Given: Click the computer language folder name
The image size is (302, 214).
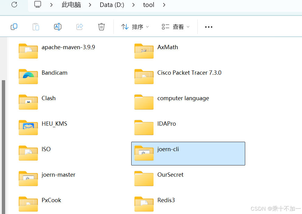Looking at the screenshot, I should (x=183, y=98).
